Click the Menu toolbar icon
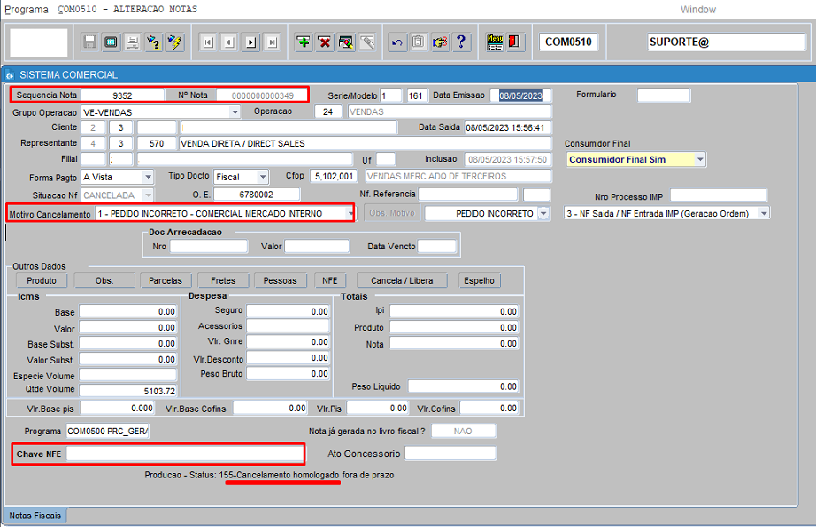Viewport: 816px width, 527px height. [x=495, y=42]
